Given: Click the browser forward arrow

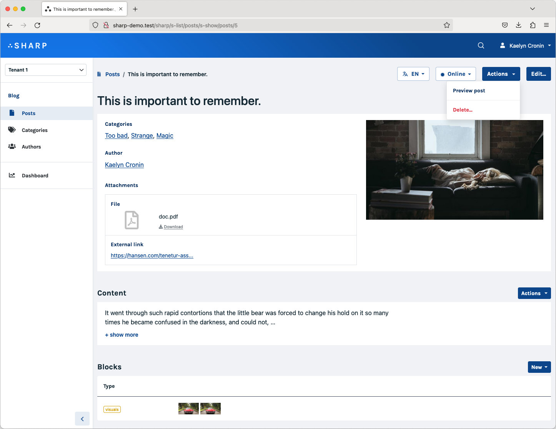Looking at the screenshot, I should pos(23,25).
